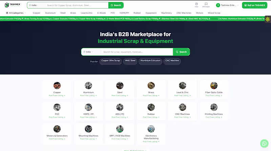
Task: Click the Brass category image
Action: point(151,86)
